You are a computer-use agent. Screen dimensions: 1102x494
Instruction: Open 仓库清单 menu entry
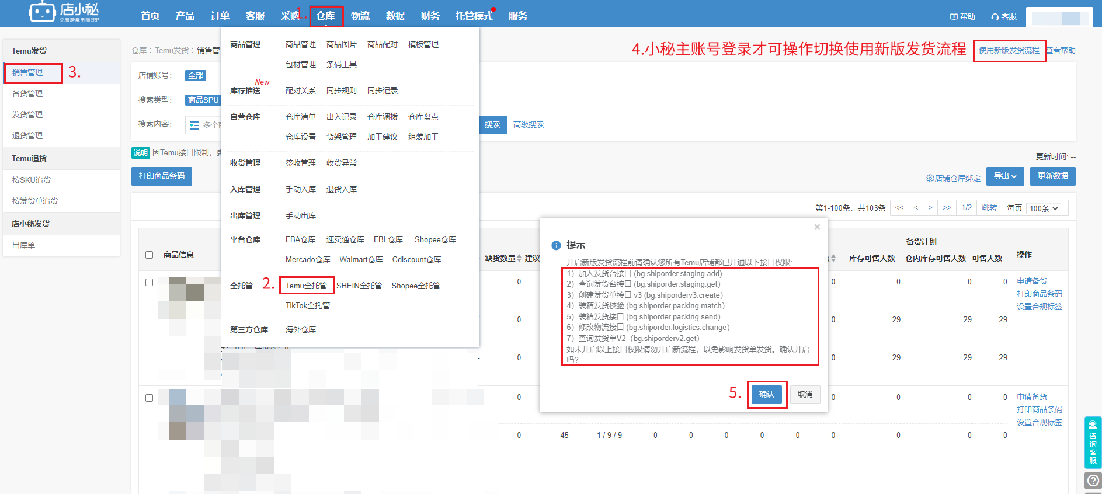coord(300,117)
